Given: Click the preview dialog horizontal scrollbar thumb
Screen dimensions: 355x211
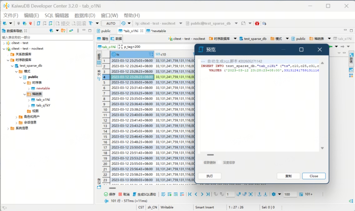Looking at the screenshot, I should tap(210, 155).
